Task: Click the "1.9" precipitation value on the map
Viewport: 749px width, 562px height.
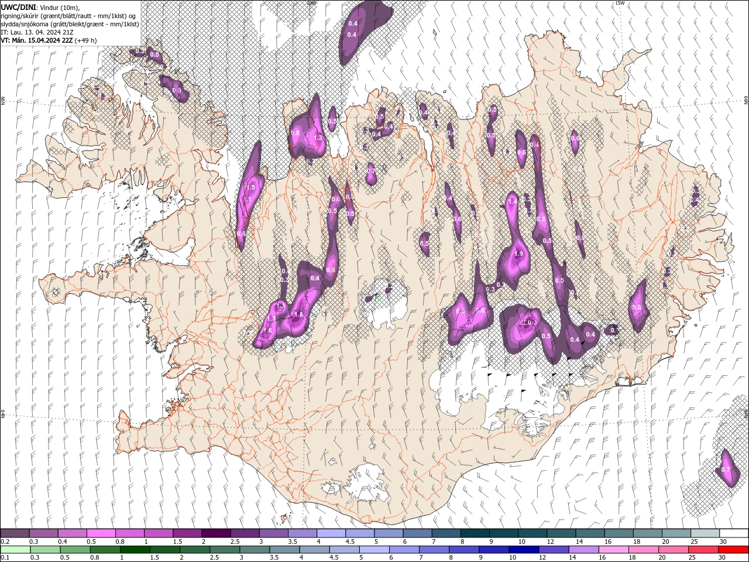Action: click(x=518, y=253)
